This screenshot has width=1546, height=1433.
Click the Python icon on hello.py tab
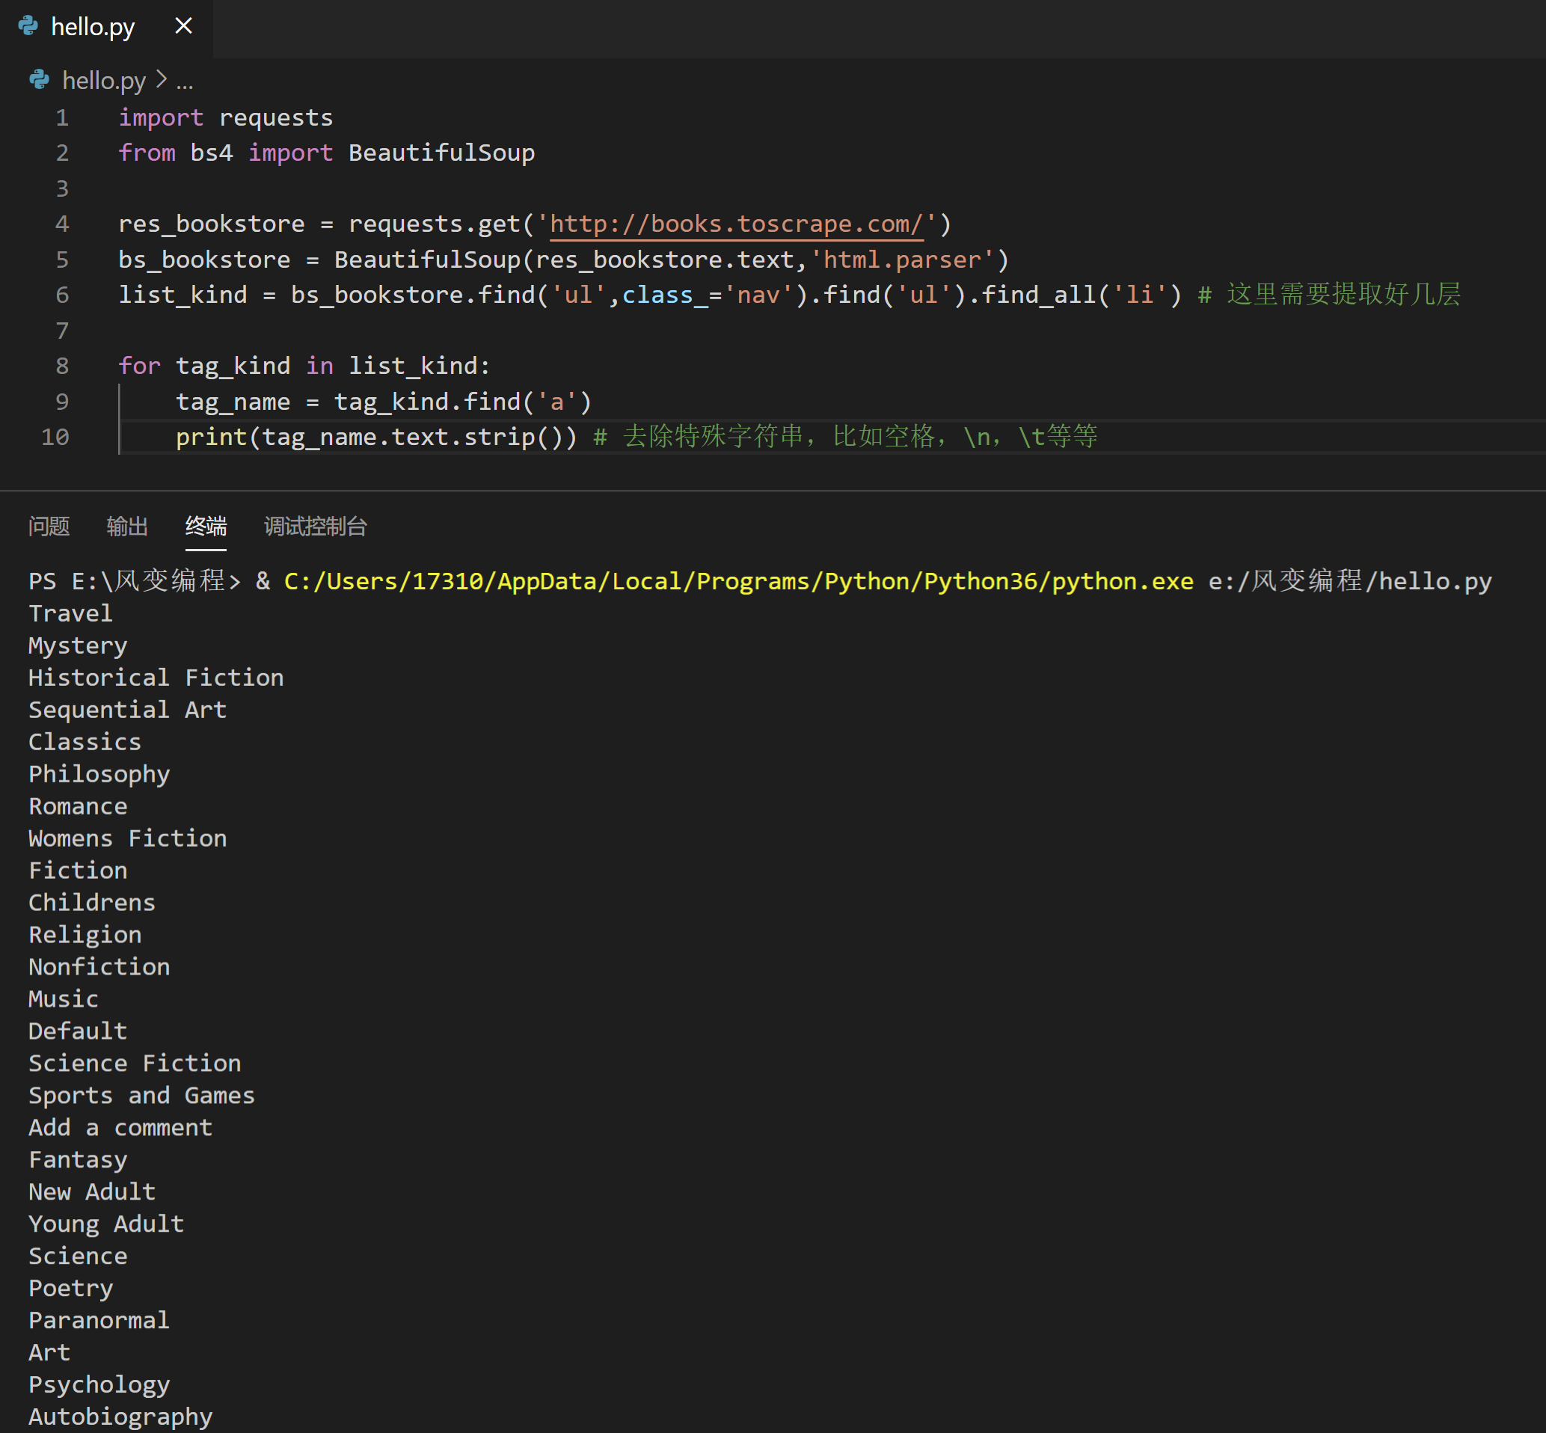coord(28,26)
